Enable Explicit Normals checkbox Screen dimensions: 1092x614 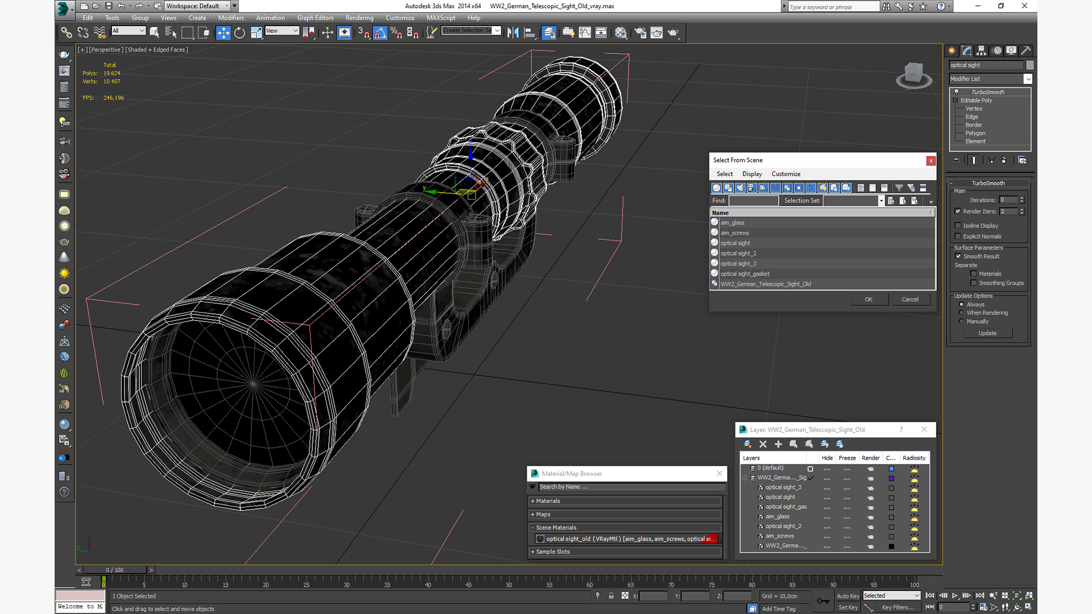(x=958, y=237)
